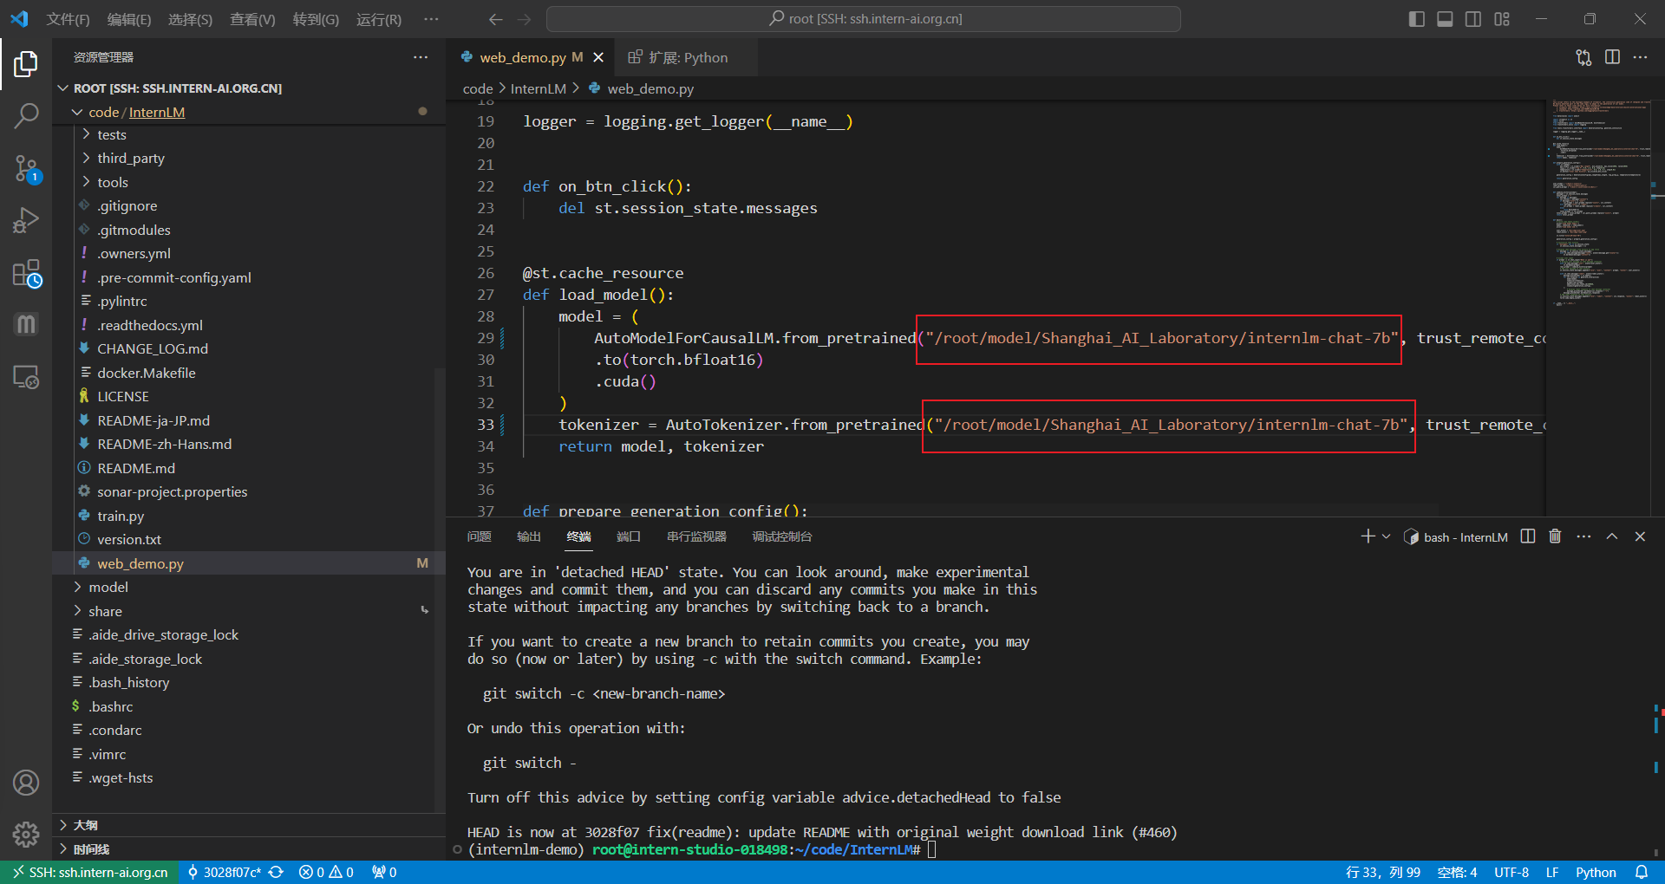Open terminal panel more actions ellipsis

[1583, 536]
